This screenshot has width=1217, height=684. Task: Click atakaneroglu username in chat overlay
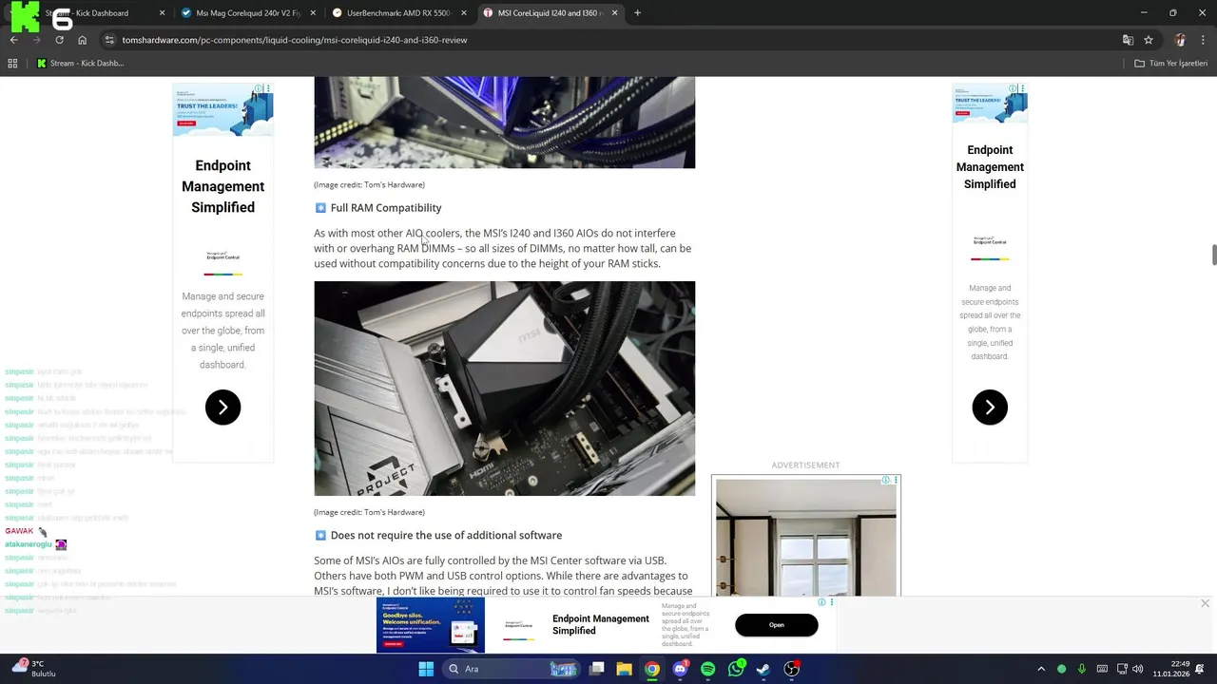coord(29,544)
